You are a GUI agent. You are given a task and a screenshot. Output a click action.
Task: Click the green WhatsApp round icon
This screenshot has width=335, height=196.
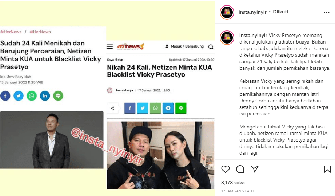32,96
